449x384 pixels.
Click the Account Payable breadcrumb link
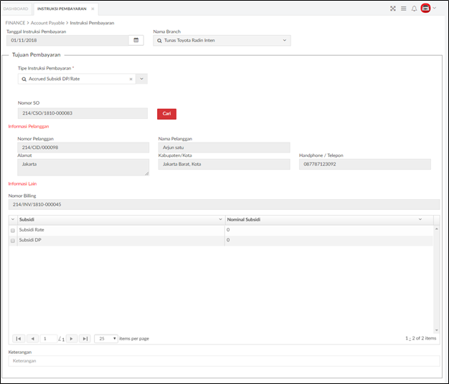coord(47,23)
